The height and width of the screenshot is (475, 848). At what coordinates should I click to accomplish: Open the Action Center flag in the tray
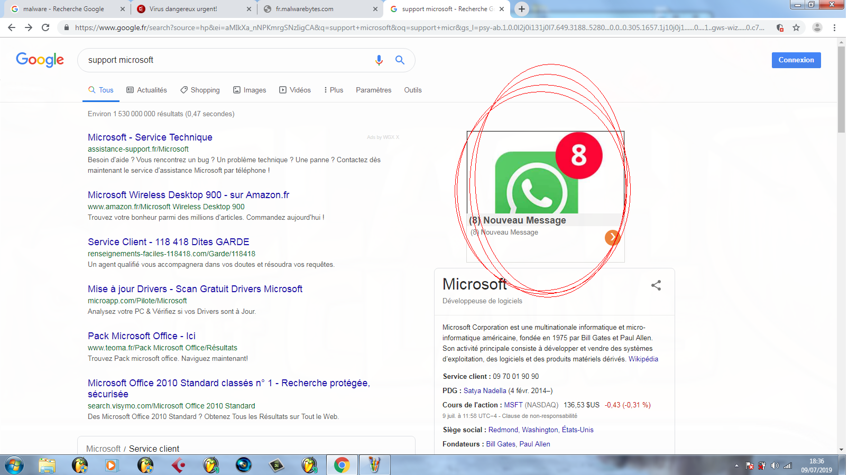pyautogui.click(x=750, y=465)
